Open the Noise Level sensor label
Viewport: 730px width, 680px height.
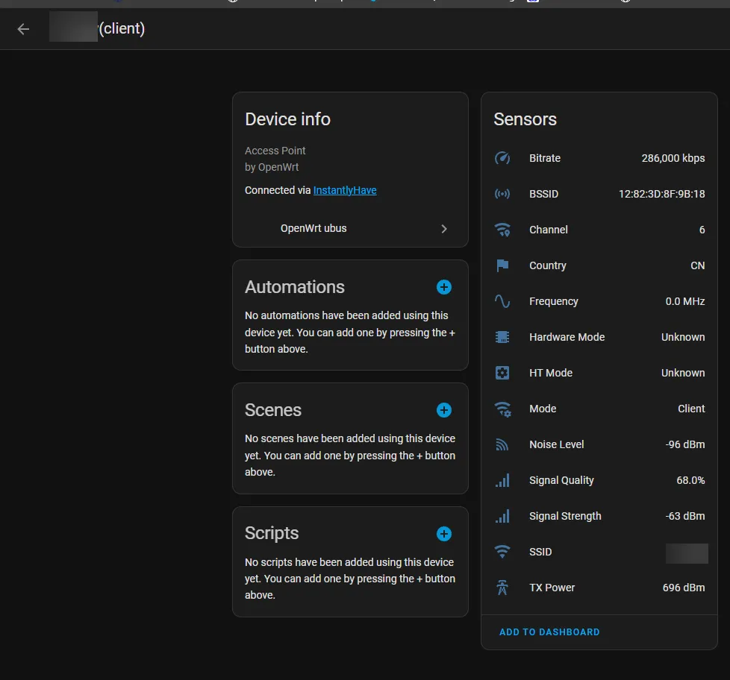[556, 444]
